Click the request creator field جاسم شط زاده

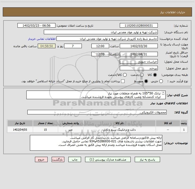point(107,39)
